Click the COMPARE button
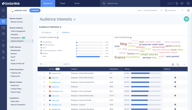This screenshot has width=192, height=110. [x=35, y=10]
